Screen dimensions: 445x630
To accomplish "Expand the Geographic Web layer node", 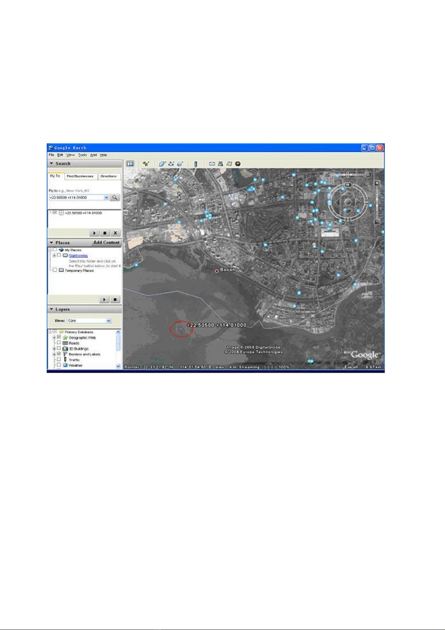I will 54,337.
